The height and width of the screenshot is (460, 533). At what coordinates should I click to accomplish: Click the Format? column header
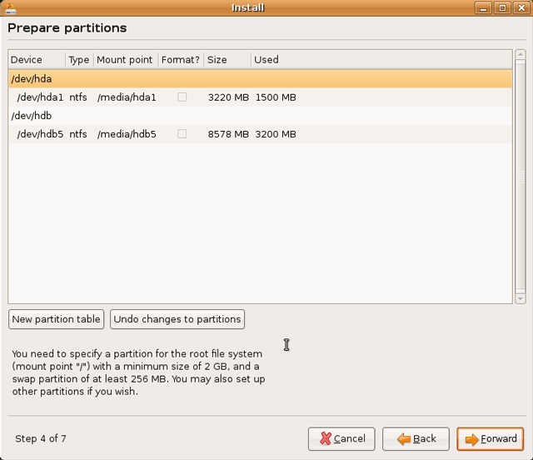pos(180,60)
